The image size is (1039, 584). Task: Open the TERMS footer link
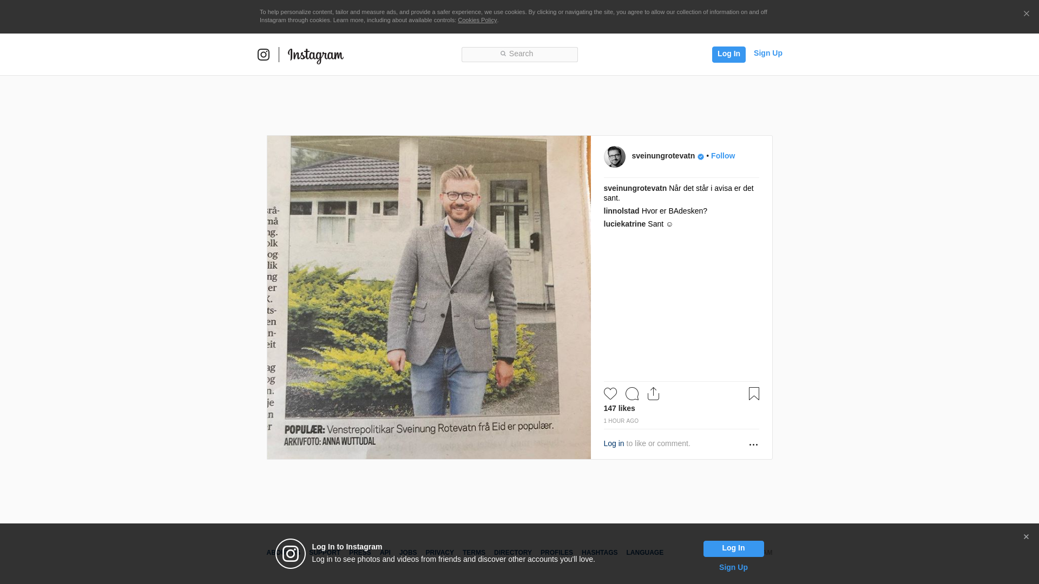pyautogui.click(x=474, y=553)
